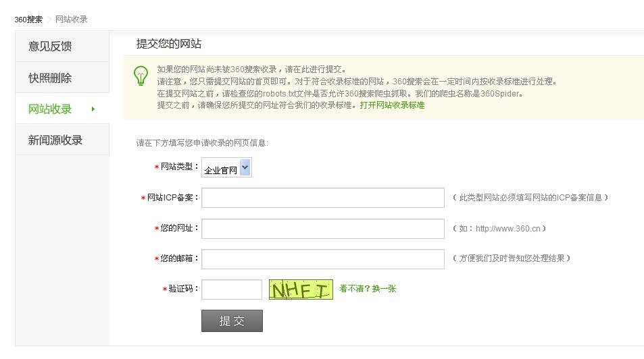644x359 pixels.
Task: Focus the 网站ICP备案 input field
Action: click(323, 198)
